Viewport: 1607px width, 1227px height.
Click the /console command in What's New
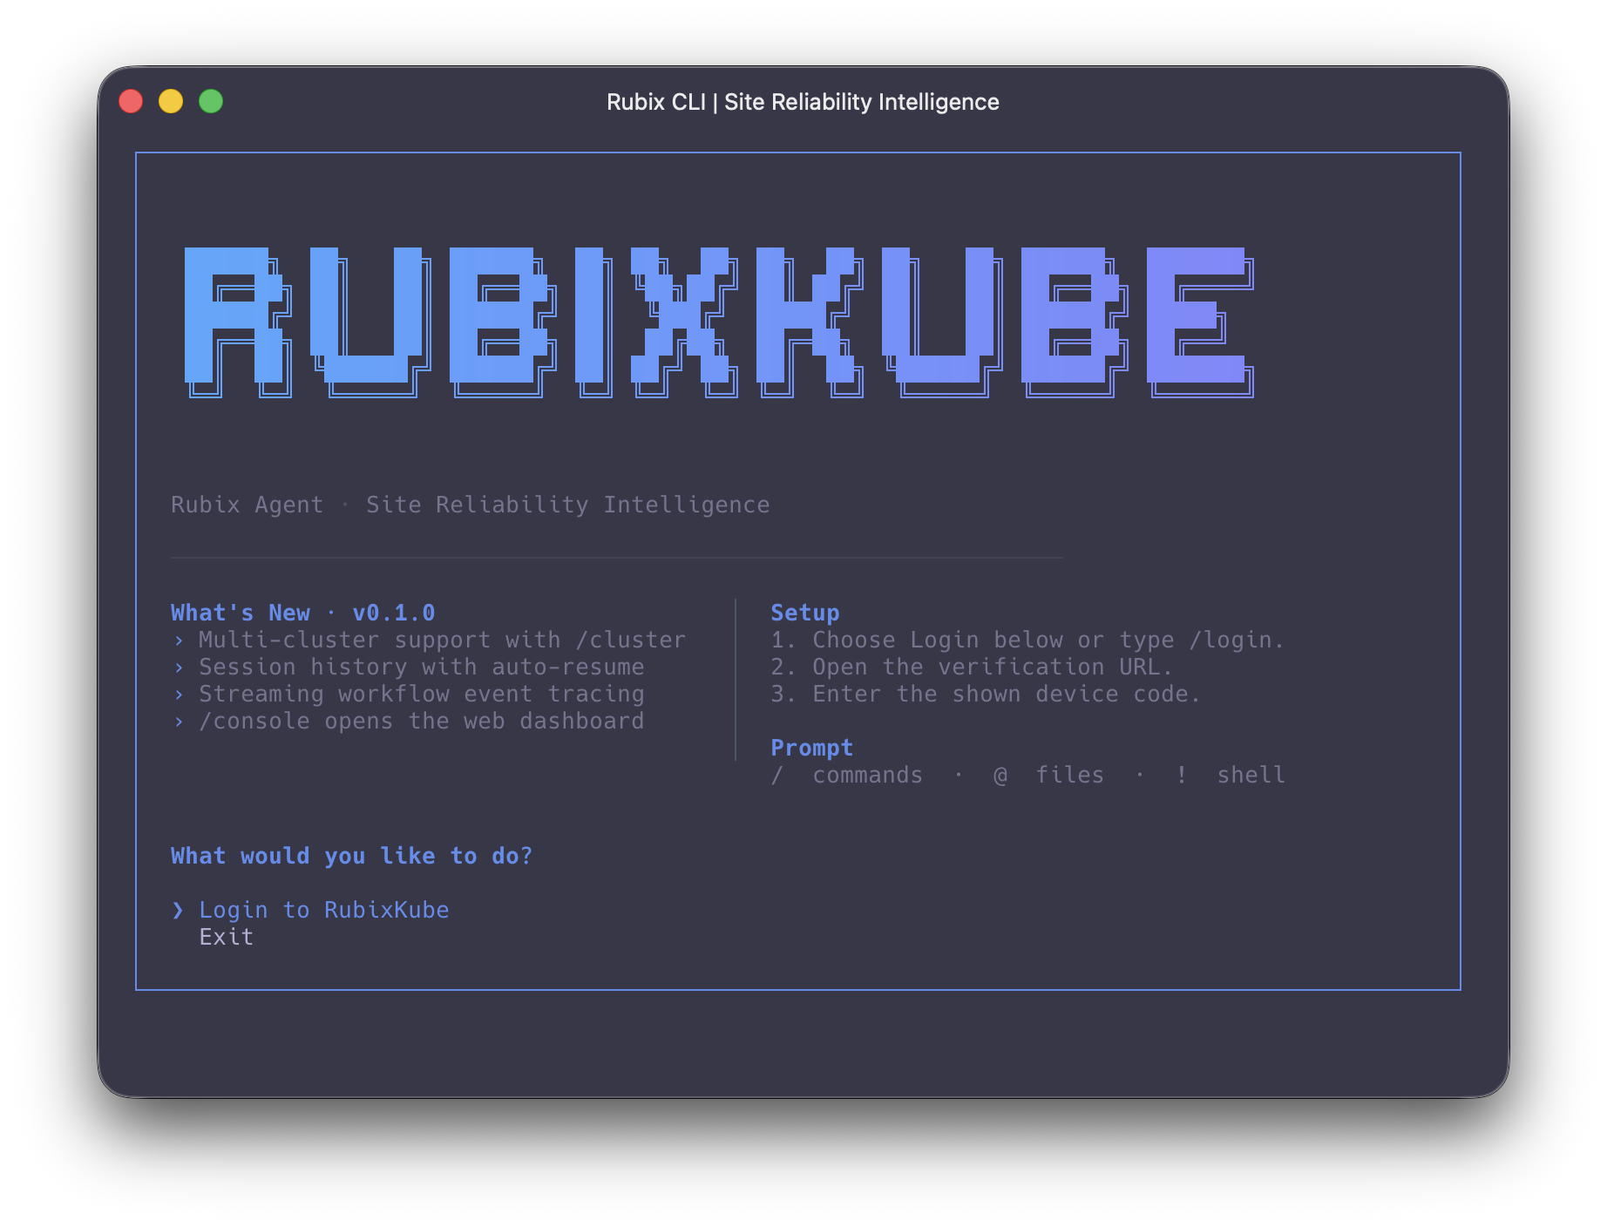click(251, 721)
